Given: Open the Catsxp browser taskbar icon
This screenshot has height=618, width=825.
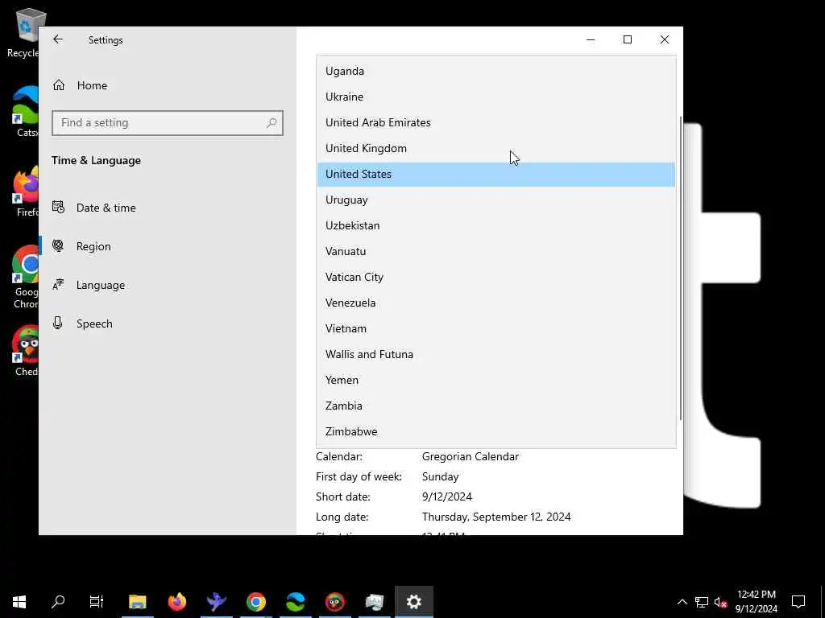Looking at the screenshot, I should coord(295,602).
